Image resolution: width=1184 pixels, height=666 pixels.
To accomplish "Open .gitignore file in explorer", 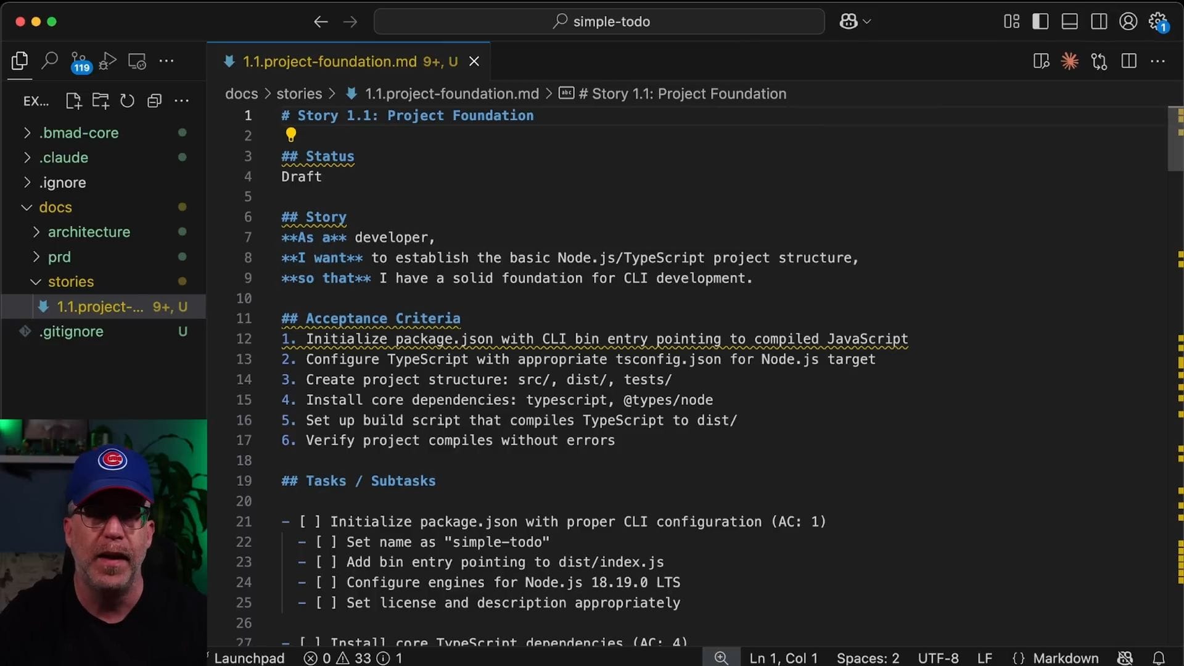I will pos(71,331).
